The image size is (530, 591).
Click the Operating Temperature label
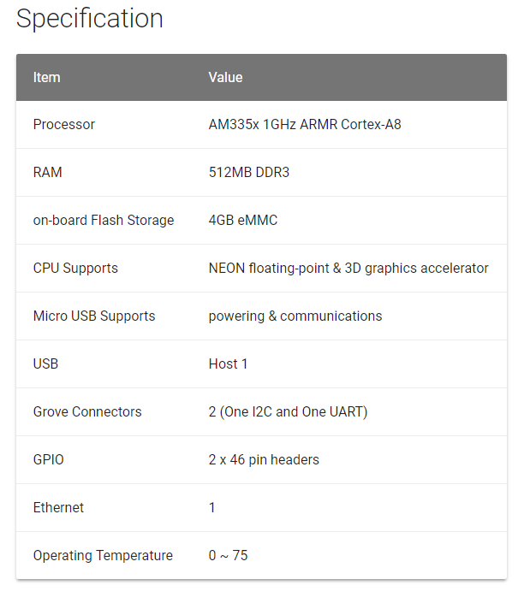[103, 555]
